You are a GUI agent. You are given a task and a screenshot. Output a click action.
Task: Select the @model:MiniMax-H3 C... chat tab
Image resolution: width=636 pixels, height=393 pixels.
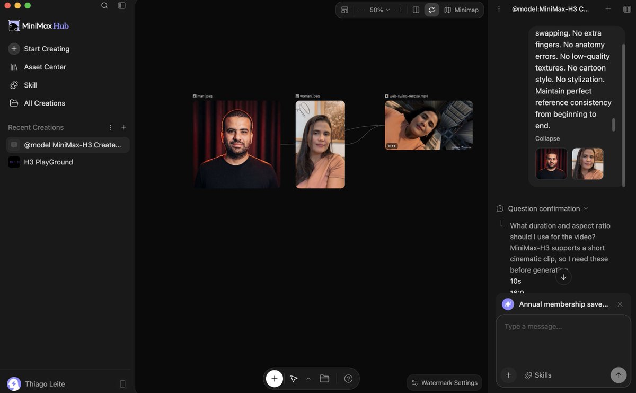550,9
